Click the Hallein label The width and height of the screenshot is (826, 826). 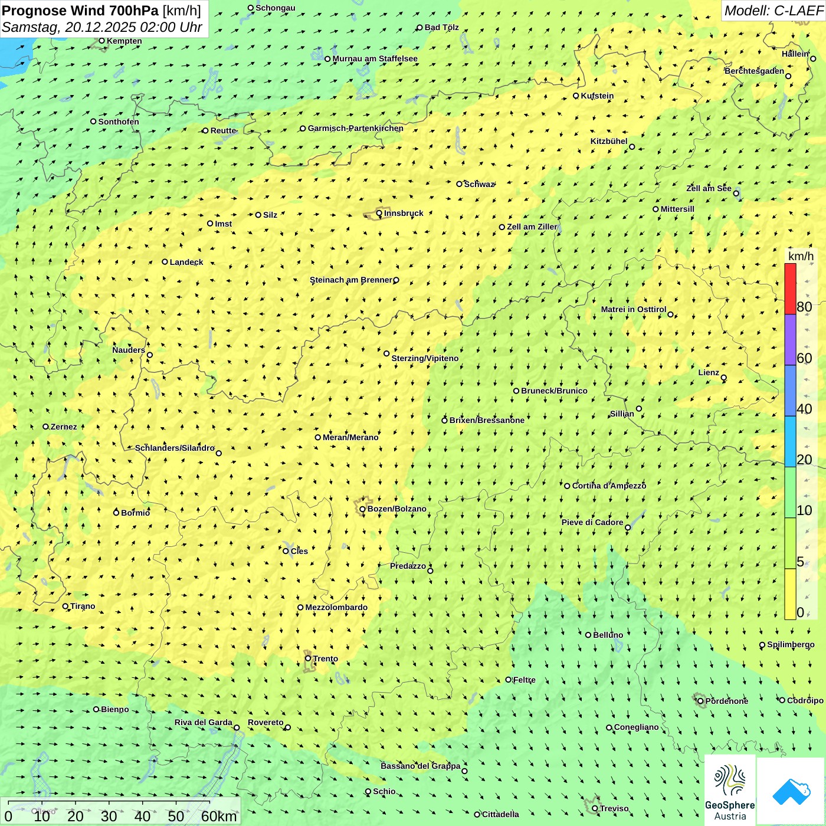(x=795, y=54)
